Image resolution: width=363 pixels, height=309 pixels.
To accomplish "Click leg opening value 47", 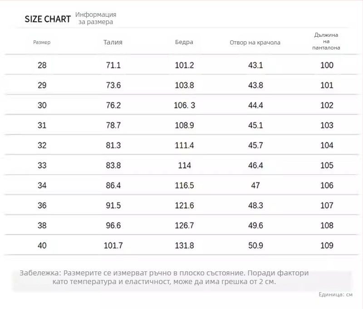I will (x=255, y=186).
